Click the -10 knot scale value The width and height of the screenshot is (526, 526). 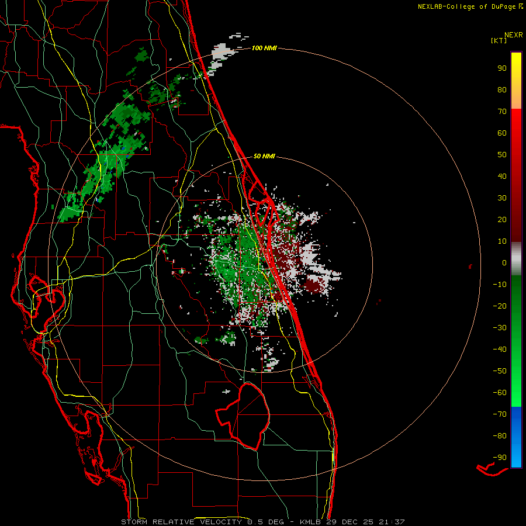[x=500, y=285]
